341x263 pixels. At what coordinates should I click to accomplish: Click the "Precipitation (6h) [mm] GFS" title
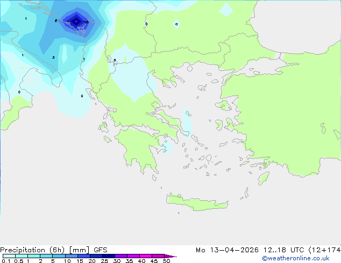pos(54,250)
